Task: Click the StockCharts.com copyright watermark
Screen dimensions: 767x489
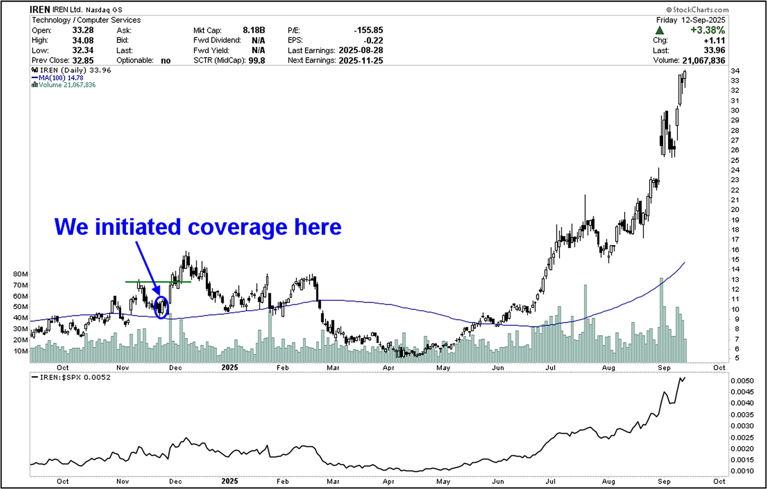Action: tap(697, 9)
